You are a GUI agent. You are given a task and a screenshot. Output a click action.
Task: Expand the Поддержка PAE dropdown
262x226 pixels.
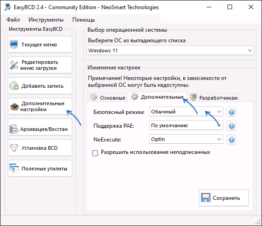[x=186, y=125]
